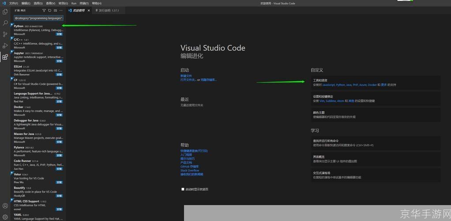Install the HTML CSS Support extension
The image size is (451, 221).
pos(59,209)
